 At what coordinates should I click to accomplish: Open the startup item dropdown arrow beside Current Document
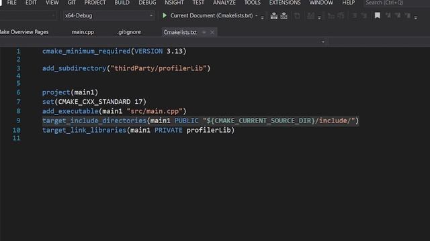pyautogui.click(x=257, y=15)
